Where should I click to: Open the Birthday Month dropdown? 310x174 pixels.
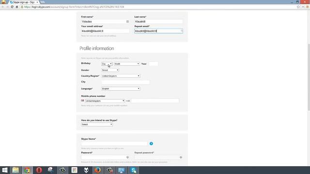[127, 64]
